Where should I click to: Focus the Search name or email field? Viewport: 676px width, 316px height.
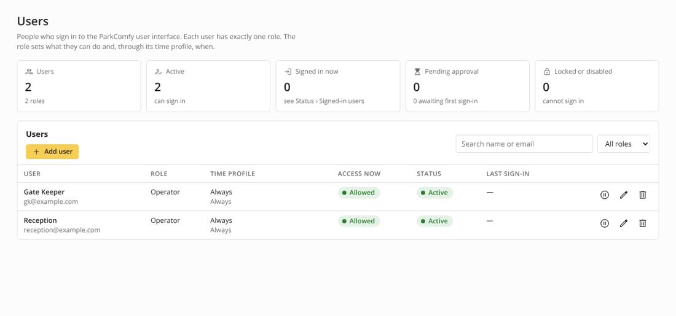[524, 144]
